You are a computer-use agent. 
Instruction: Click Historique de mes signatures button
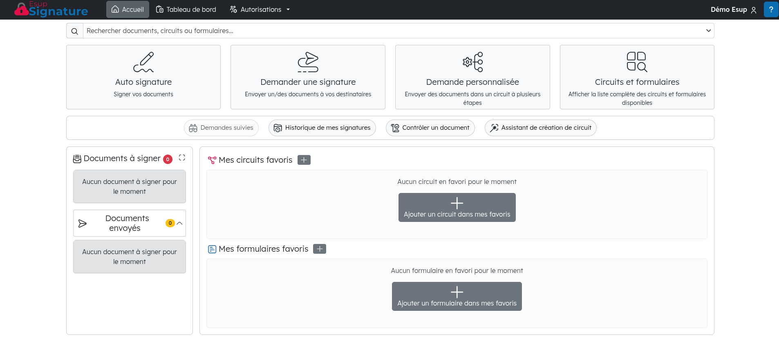click(x=322, y=128)
